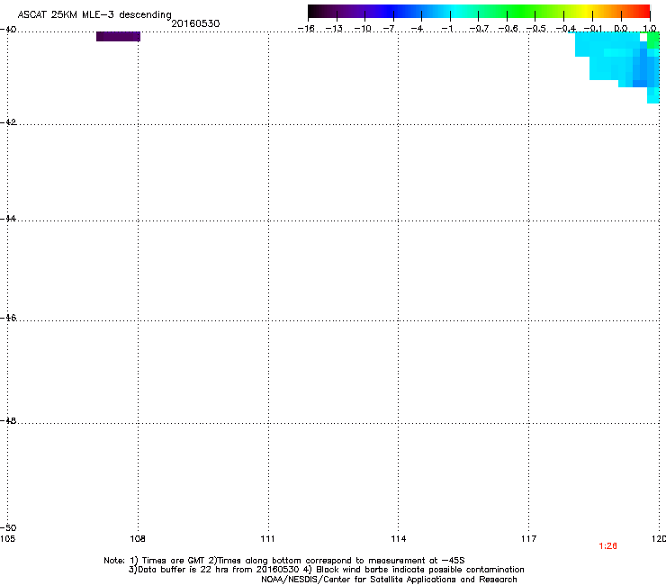Click the colorbar tick label '-0.7'
The width and height of the screenshot is (666, 585).
pos(479,29)
